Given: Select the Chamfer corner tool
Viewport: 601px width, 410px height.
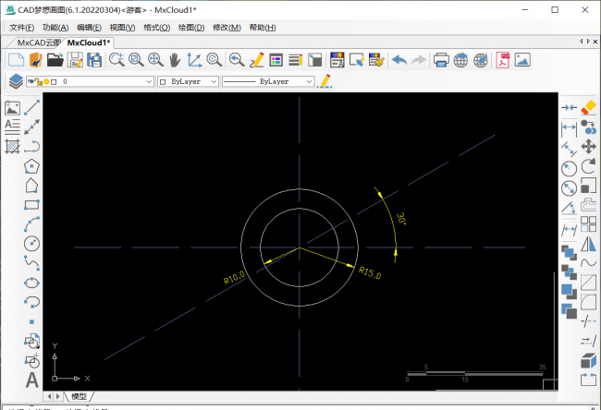Looking at the screenshot, I should pyautogui.click(x=588, y=283).
